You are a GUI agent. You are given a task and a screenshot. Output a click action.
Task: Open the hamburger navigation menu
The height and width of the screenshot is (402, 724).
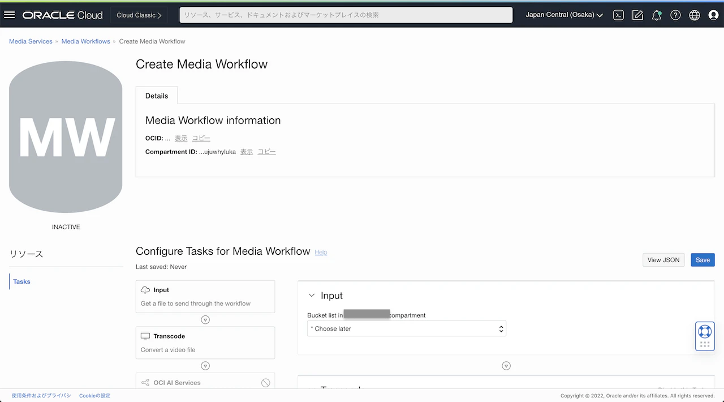click(10, 15)
